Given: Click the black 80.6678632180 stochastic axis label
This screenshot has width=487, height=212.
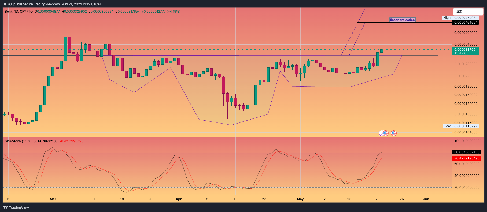Looking at the screenshot, I should (x=467, y=152).
